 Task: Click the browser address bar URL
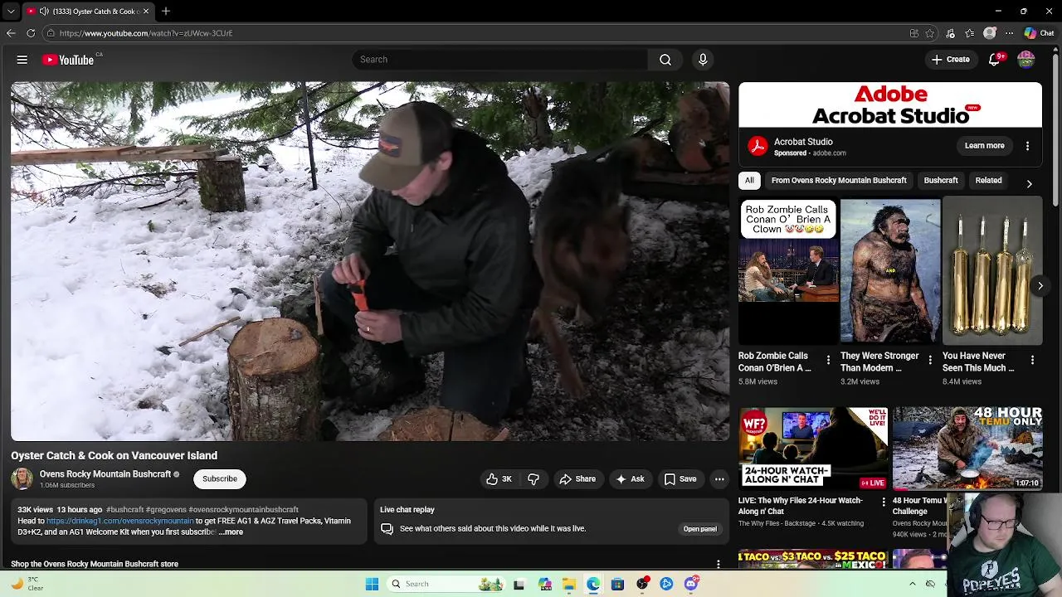click(145, 33)
